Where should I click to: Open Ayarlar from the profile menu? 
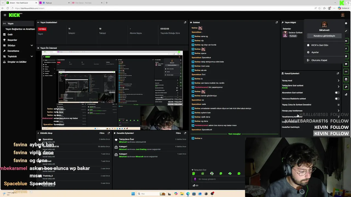pyautogui.click(x=324, y=52)
